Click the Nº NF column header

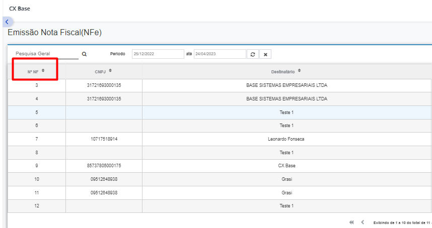[37, 72]
